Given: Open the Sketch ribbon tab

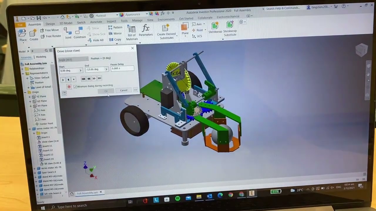Looking at the screenshot, I should tap(81, 23).
